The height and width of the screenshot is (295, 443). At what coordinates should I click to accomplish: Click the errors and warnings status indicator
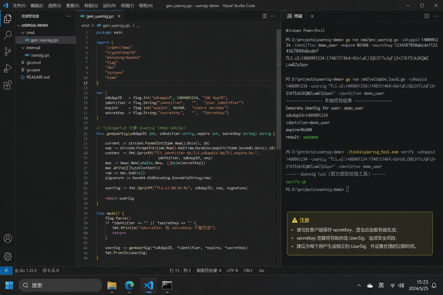51,271
